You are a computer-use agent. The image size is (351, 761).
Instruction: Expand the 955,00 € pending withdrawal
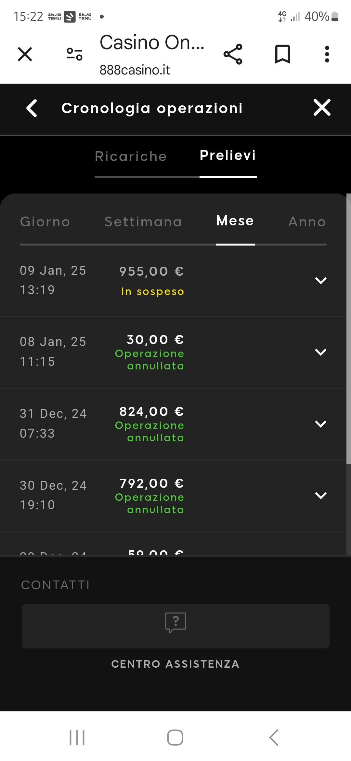pyautogui.click(x=320, y=280)
